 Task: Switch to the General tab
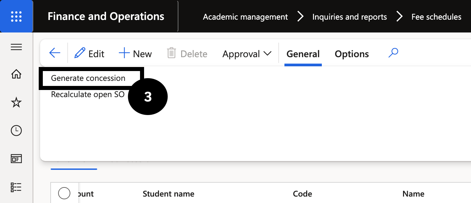click(x=303, y=54)
